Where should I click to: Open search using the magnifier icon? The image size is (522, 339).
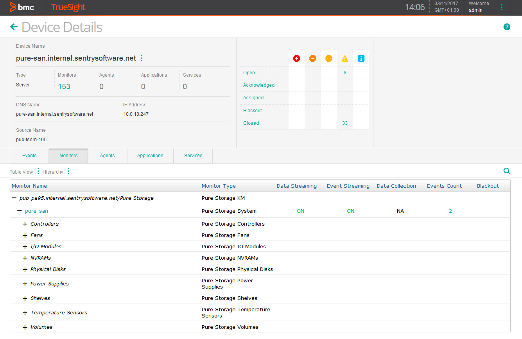click(507, 171)
